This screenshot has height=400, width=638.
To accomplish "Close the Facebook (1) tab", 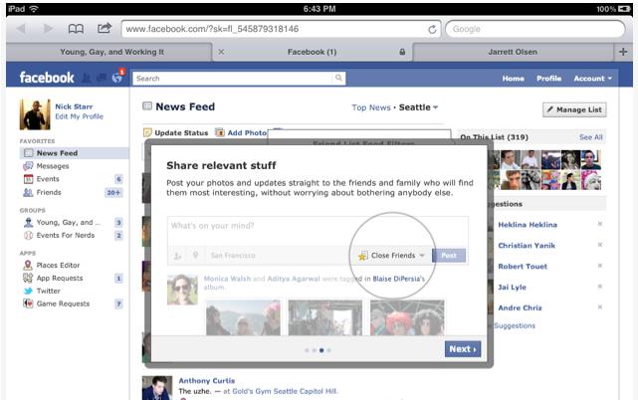I will coord(221,52).
